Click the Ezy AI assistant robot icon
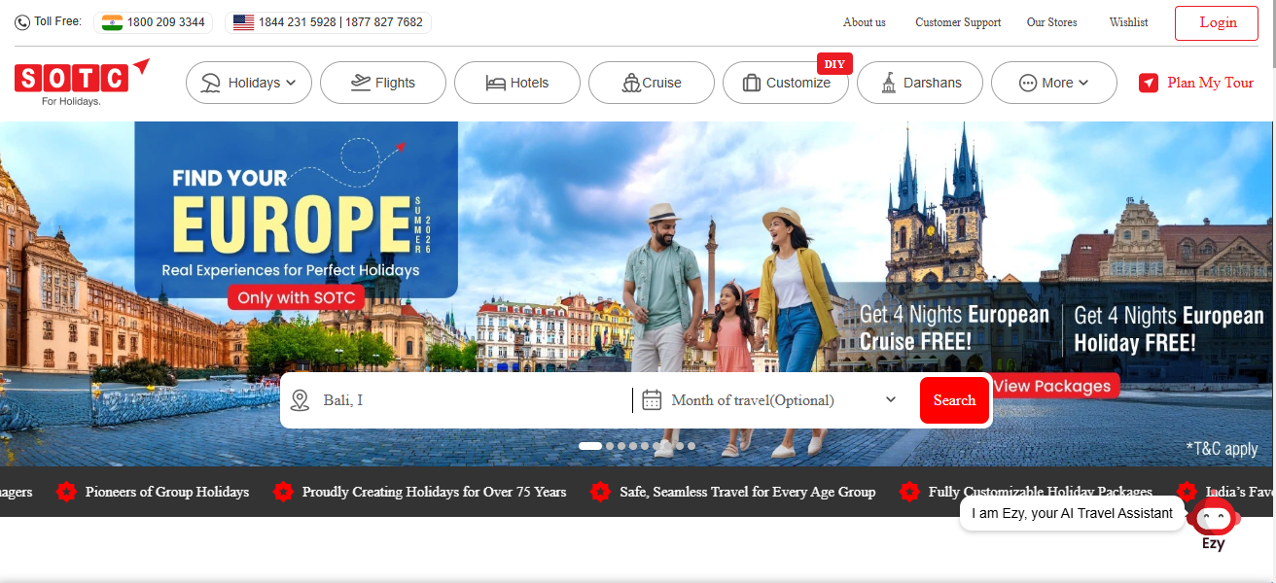This screenshot has width=1276, height=583. pos(1213,519)
